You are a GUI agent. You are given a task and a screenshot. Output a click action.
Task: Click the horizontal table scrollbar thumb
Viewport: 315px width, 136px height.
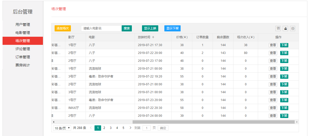click(213, 122)
